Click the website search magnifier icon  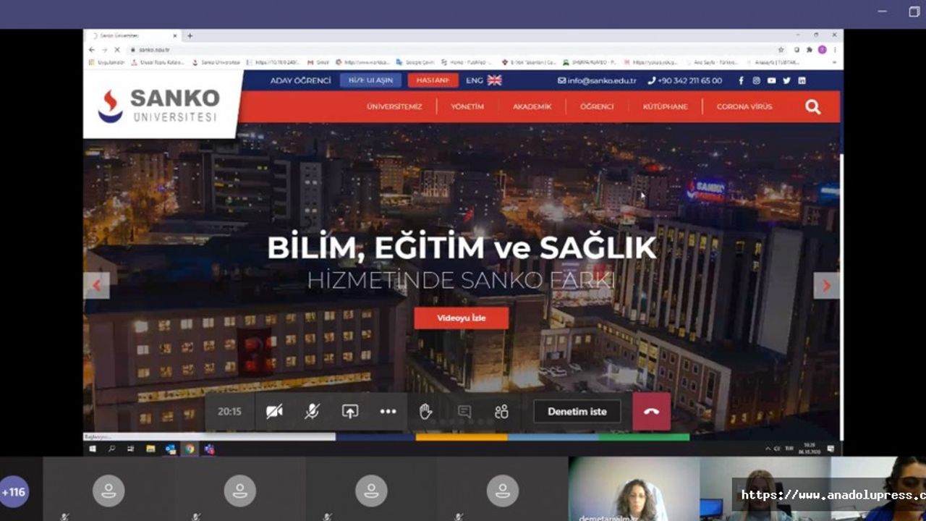coord(813,107)
